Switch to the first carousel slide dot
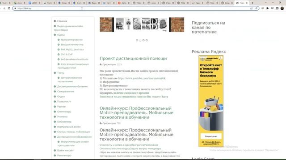This screenshot has height=160, width=286. point(137,40)
